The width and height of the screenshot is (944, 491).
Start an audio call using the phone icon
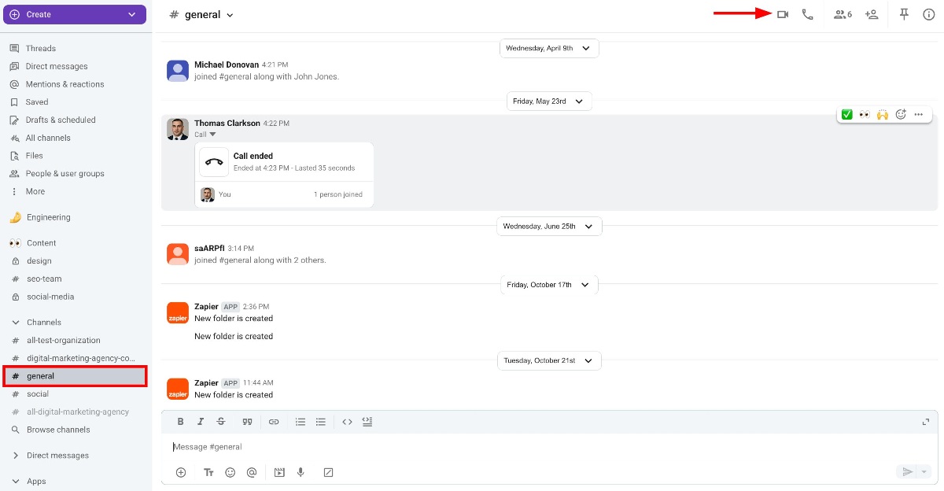[x=808, y=14]
